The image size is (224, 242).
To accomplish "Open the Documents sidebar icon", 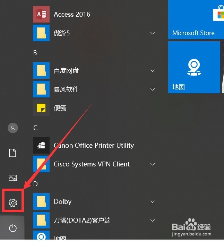I will pos(12,153).
